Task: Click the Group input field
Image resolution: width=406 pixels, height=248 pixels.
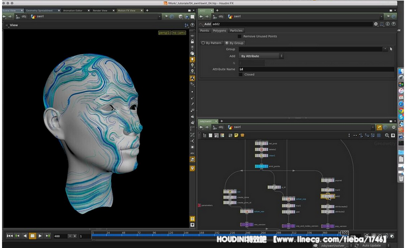Action: 311,49
